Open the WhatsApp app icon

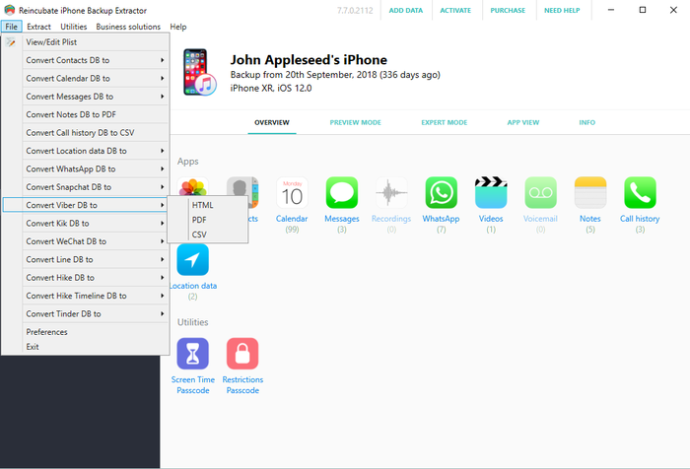442,193
